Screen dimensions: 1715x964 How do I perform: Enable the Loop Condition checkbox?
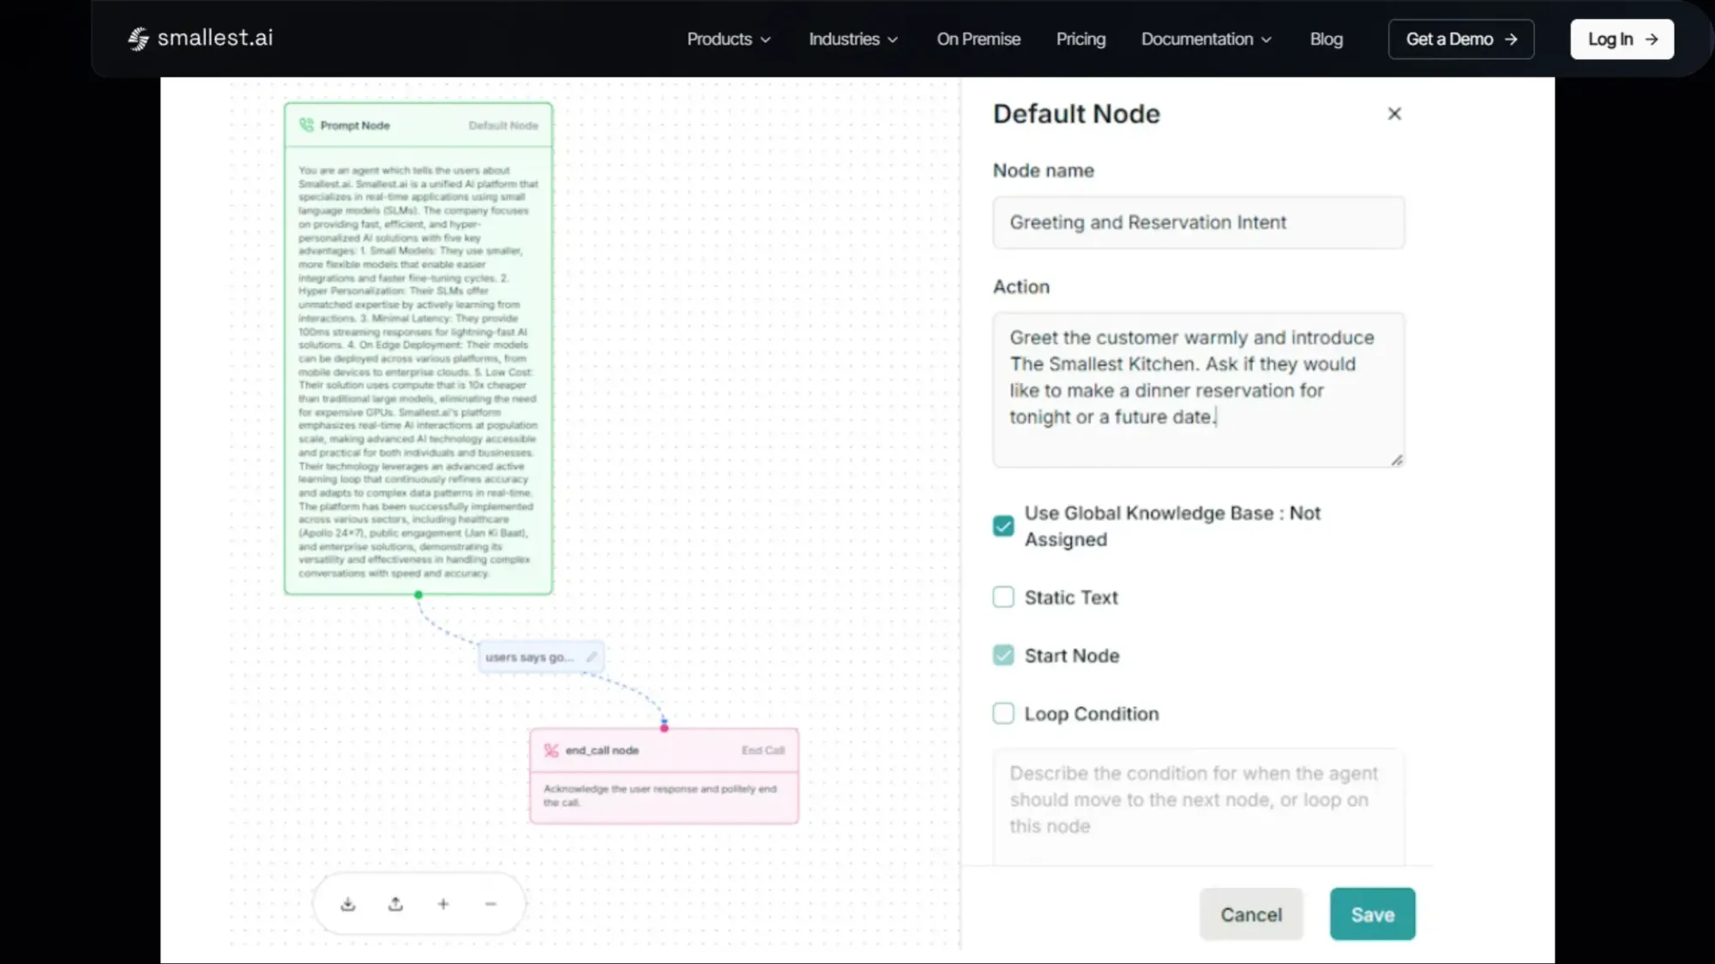pyautogui.click(x=1003, y=714)
